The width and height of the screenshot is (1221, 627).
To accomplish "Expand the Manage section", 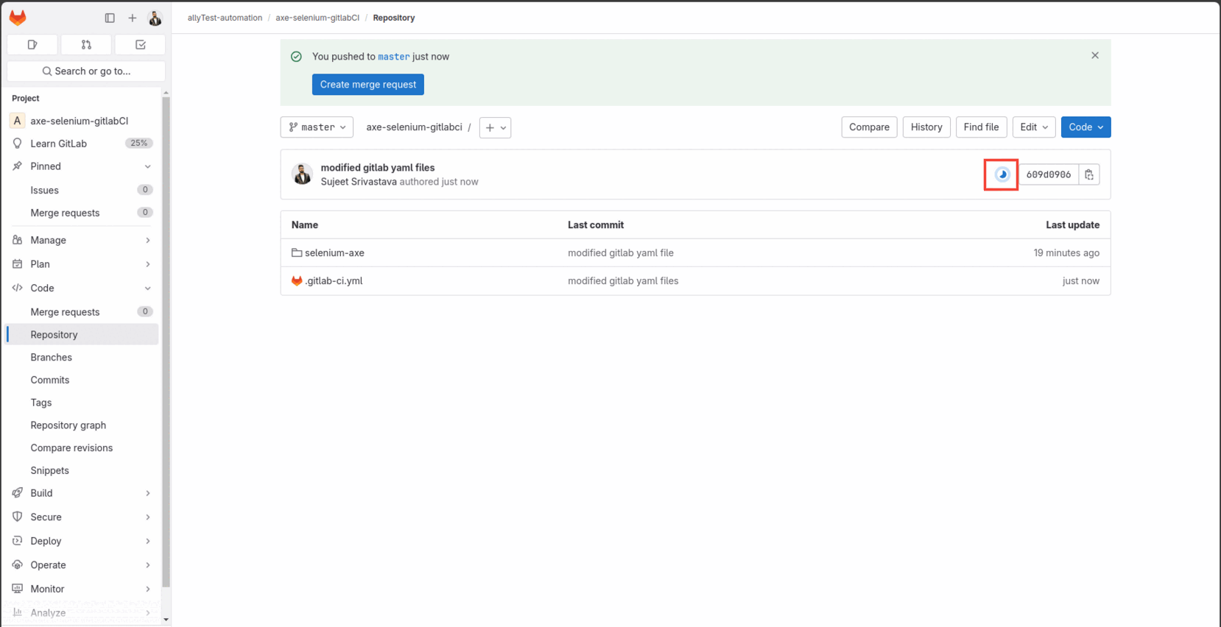I will pyautogui.click(x=147, y=240).
